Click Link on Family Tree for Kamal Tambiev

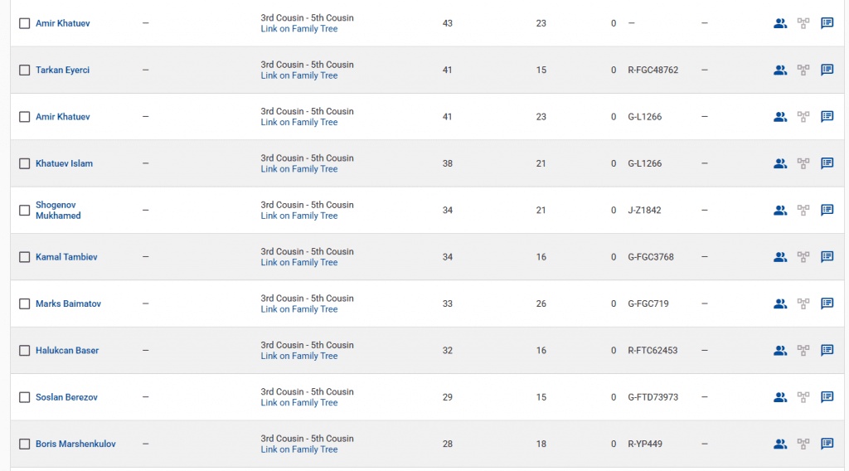298,263
